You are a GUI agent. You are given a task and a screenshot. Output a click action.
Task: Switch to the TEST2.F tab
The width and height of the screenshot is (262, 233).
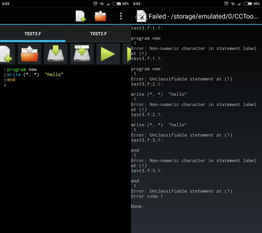click(x=98, y=34)
